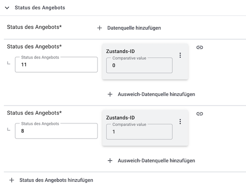Click the Datenquelle hinzufügen button label
The height and width of the screenshot is (192, 246).
point(134,28)
